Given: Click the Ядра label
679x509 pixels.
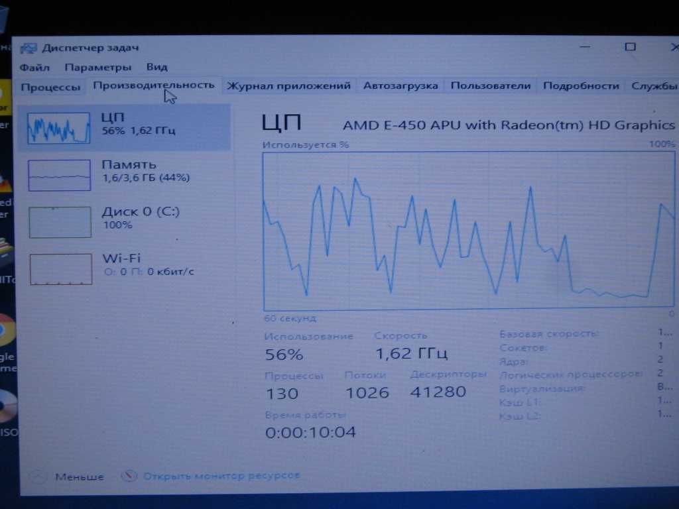Looking at the screenshot, I should tap(514, 361).
